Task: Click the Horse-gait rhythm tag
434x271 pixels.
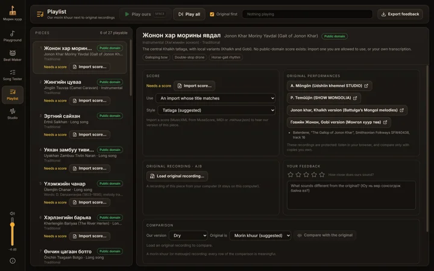Action: (x=226, y=58)
